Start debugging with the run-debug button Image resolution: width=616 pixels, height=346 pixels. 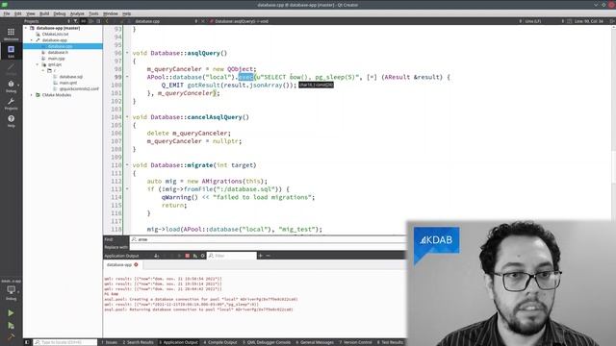(11, 326)
